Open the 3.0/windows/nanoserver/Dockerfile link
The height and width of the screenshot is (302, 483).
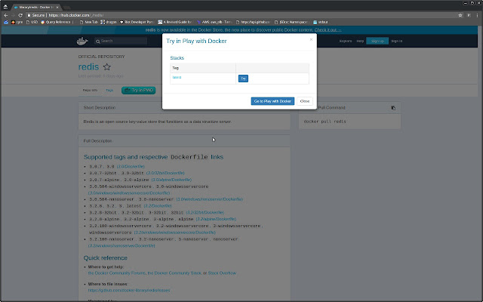pyautogui.click(x=210, y=199)
